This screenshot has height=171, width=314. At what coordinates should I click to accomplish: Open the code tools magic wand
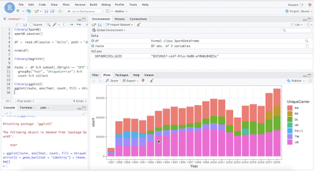click(x=54, y=25)
